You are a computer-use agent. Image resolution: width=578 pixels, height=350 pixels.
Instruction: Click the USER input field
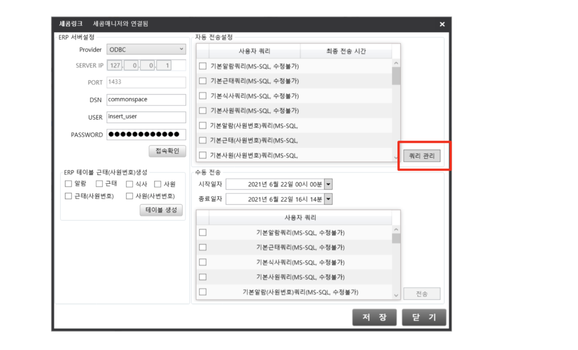(x=146, y=117)
